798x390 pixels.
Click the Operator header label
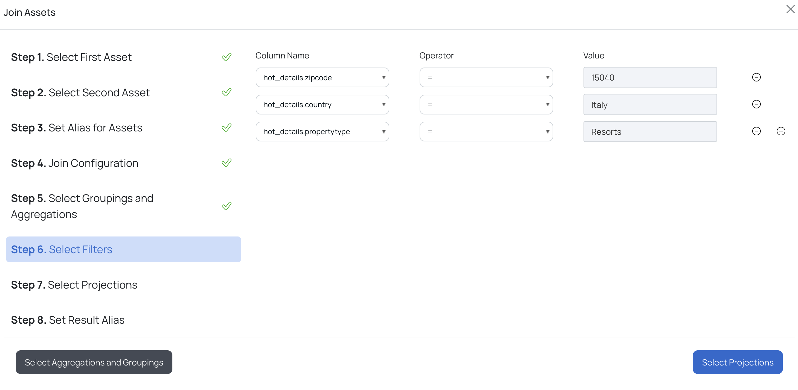[x=436, y=56]
